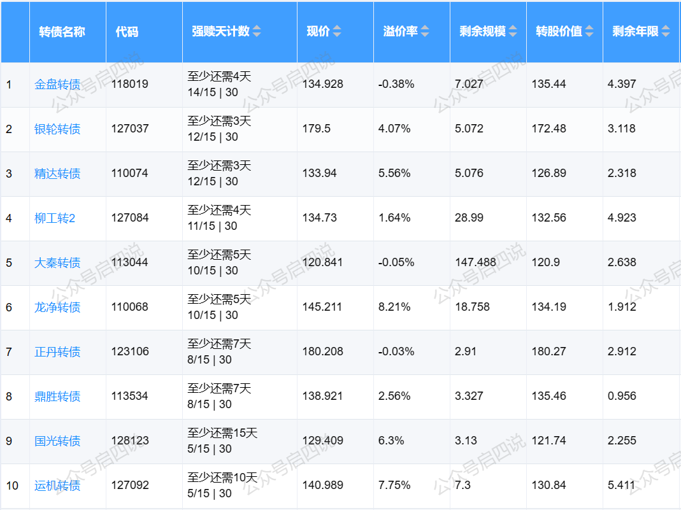Screen dimensions: 681x510
Task: Open the 龙净转债 bond details
Action: 57,308
